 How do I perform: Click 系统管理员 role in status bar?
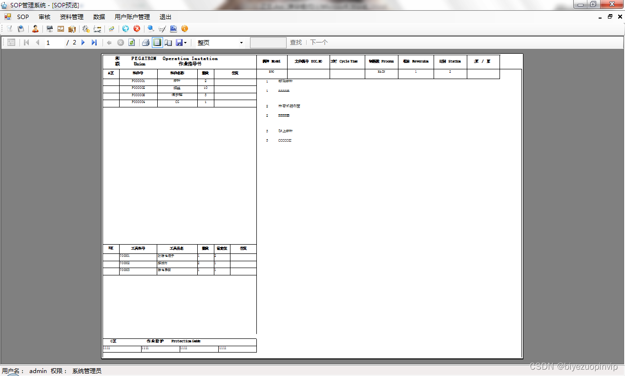click(x=87, y=371)
